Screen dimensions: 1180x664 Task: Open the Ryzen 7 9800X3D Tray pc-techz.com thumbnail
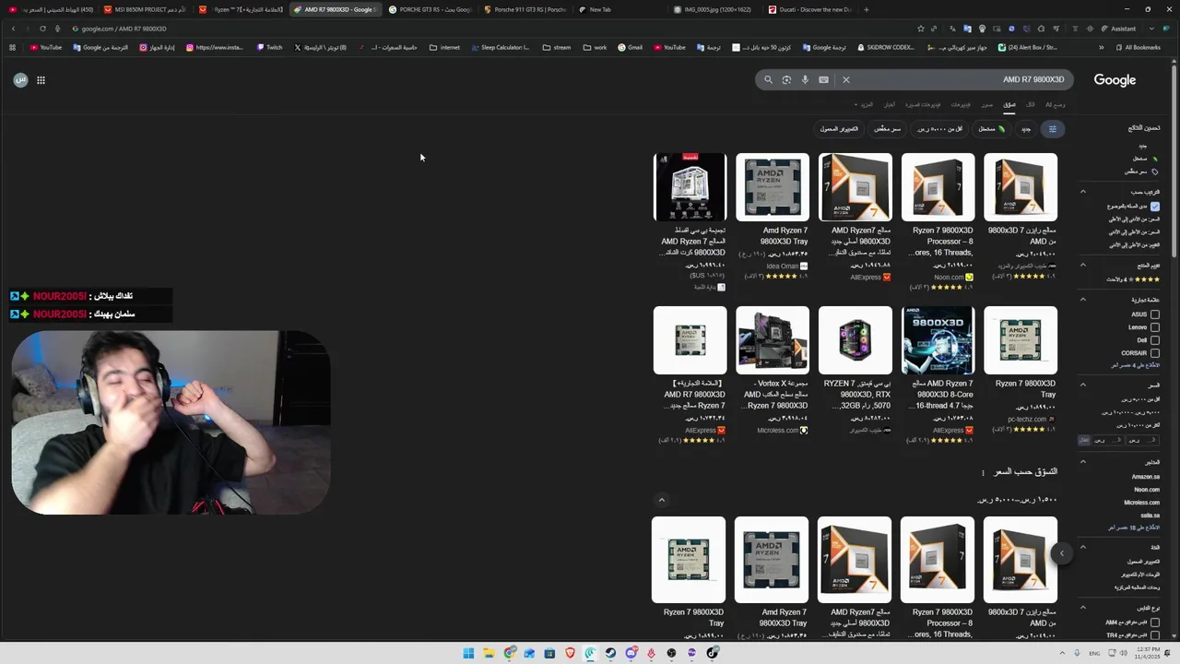(1021, 340)
